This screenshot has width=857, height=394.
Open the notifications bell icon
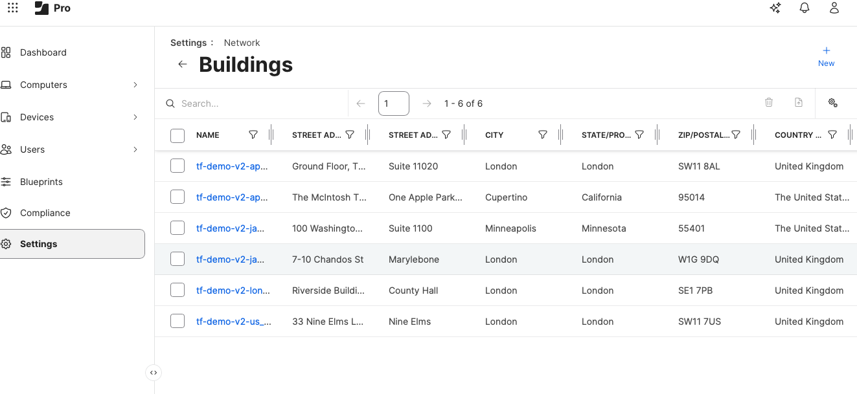[x=805, y=8]
